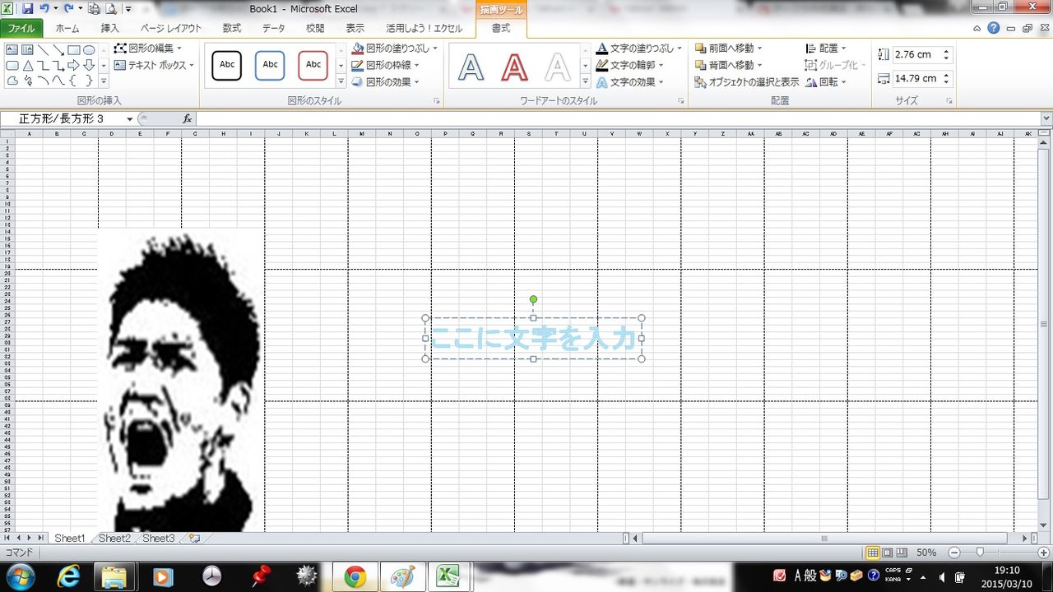Click the Excel Help question mark icon
The height and width of the screenshot is (592, 1053).
994,28
